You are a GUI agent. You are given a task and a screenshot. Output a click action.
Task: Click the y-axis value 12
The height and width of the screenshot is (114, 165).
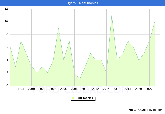point(6,9)
